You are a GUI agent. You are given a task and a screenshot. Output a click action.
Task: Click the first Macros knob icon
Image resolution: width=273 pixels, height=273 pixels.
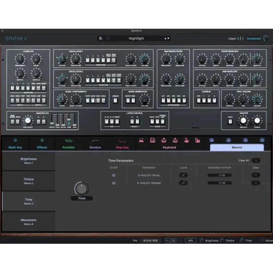[x=211, y=140]
